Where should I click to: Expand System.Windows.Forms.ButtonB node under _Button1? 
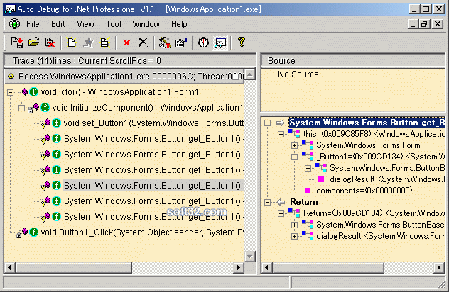pos(308,168)
